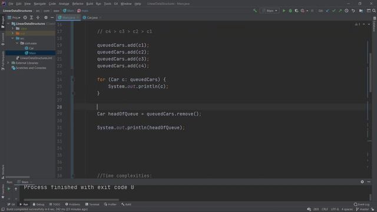The image size is (377, 212).
Task: Open Run panel settings gear
Action: pyautogui.click(x=362, y=182)
